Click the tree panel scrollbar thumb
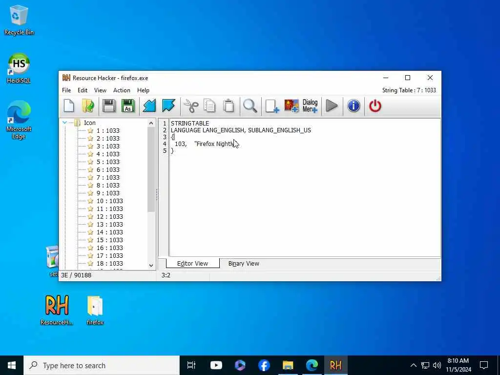The image size is (500, 375). point(151,169)
